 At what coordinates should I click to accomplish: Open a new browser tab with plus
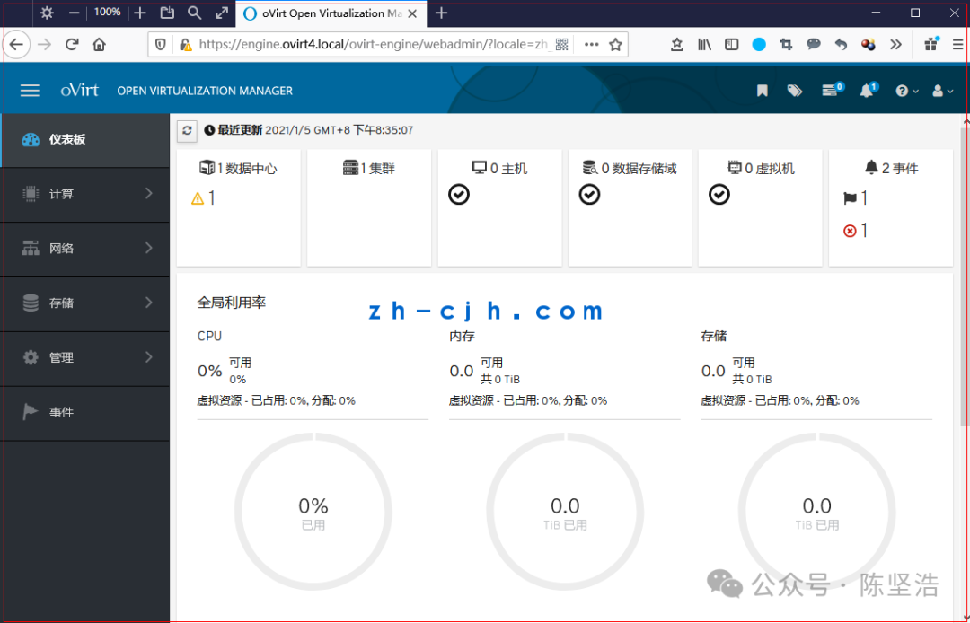pos(441,13)
